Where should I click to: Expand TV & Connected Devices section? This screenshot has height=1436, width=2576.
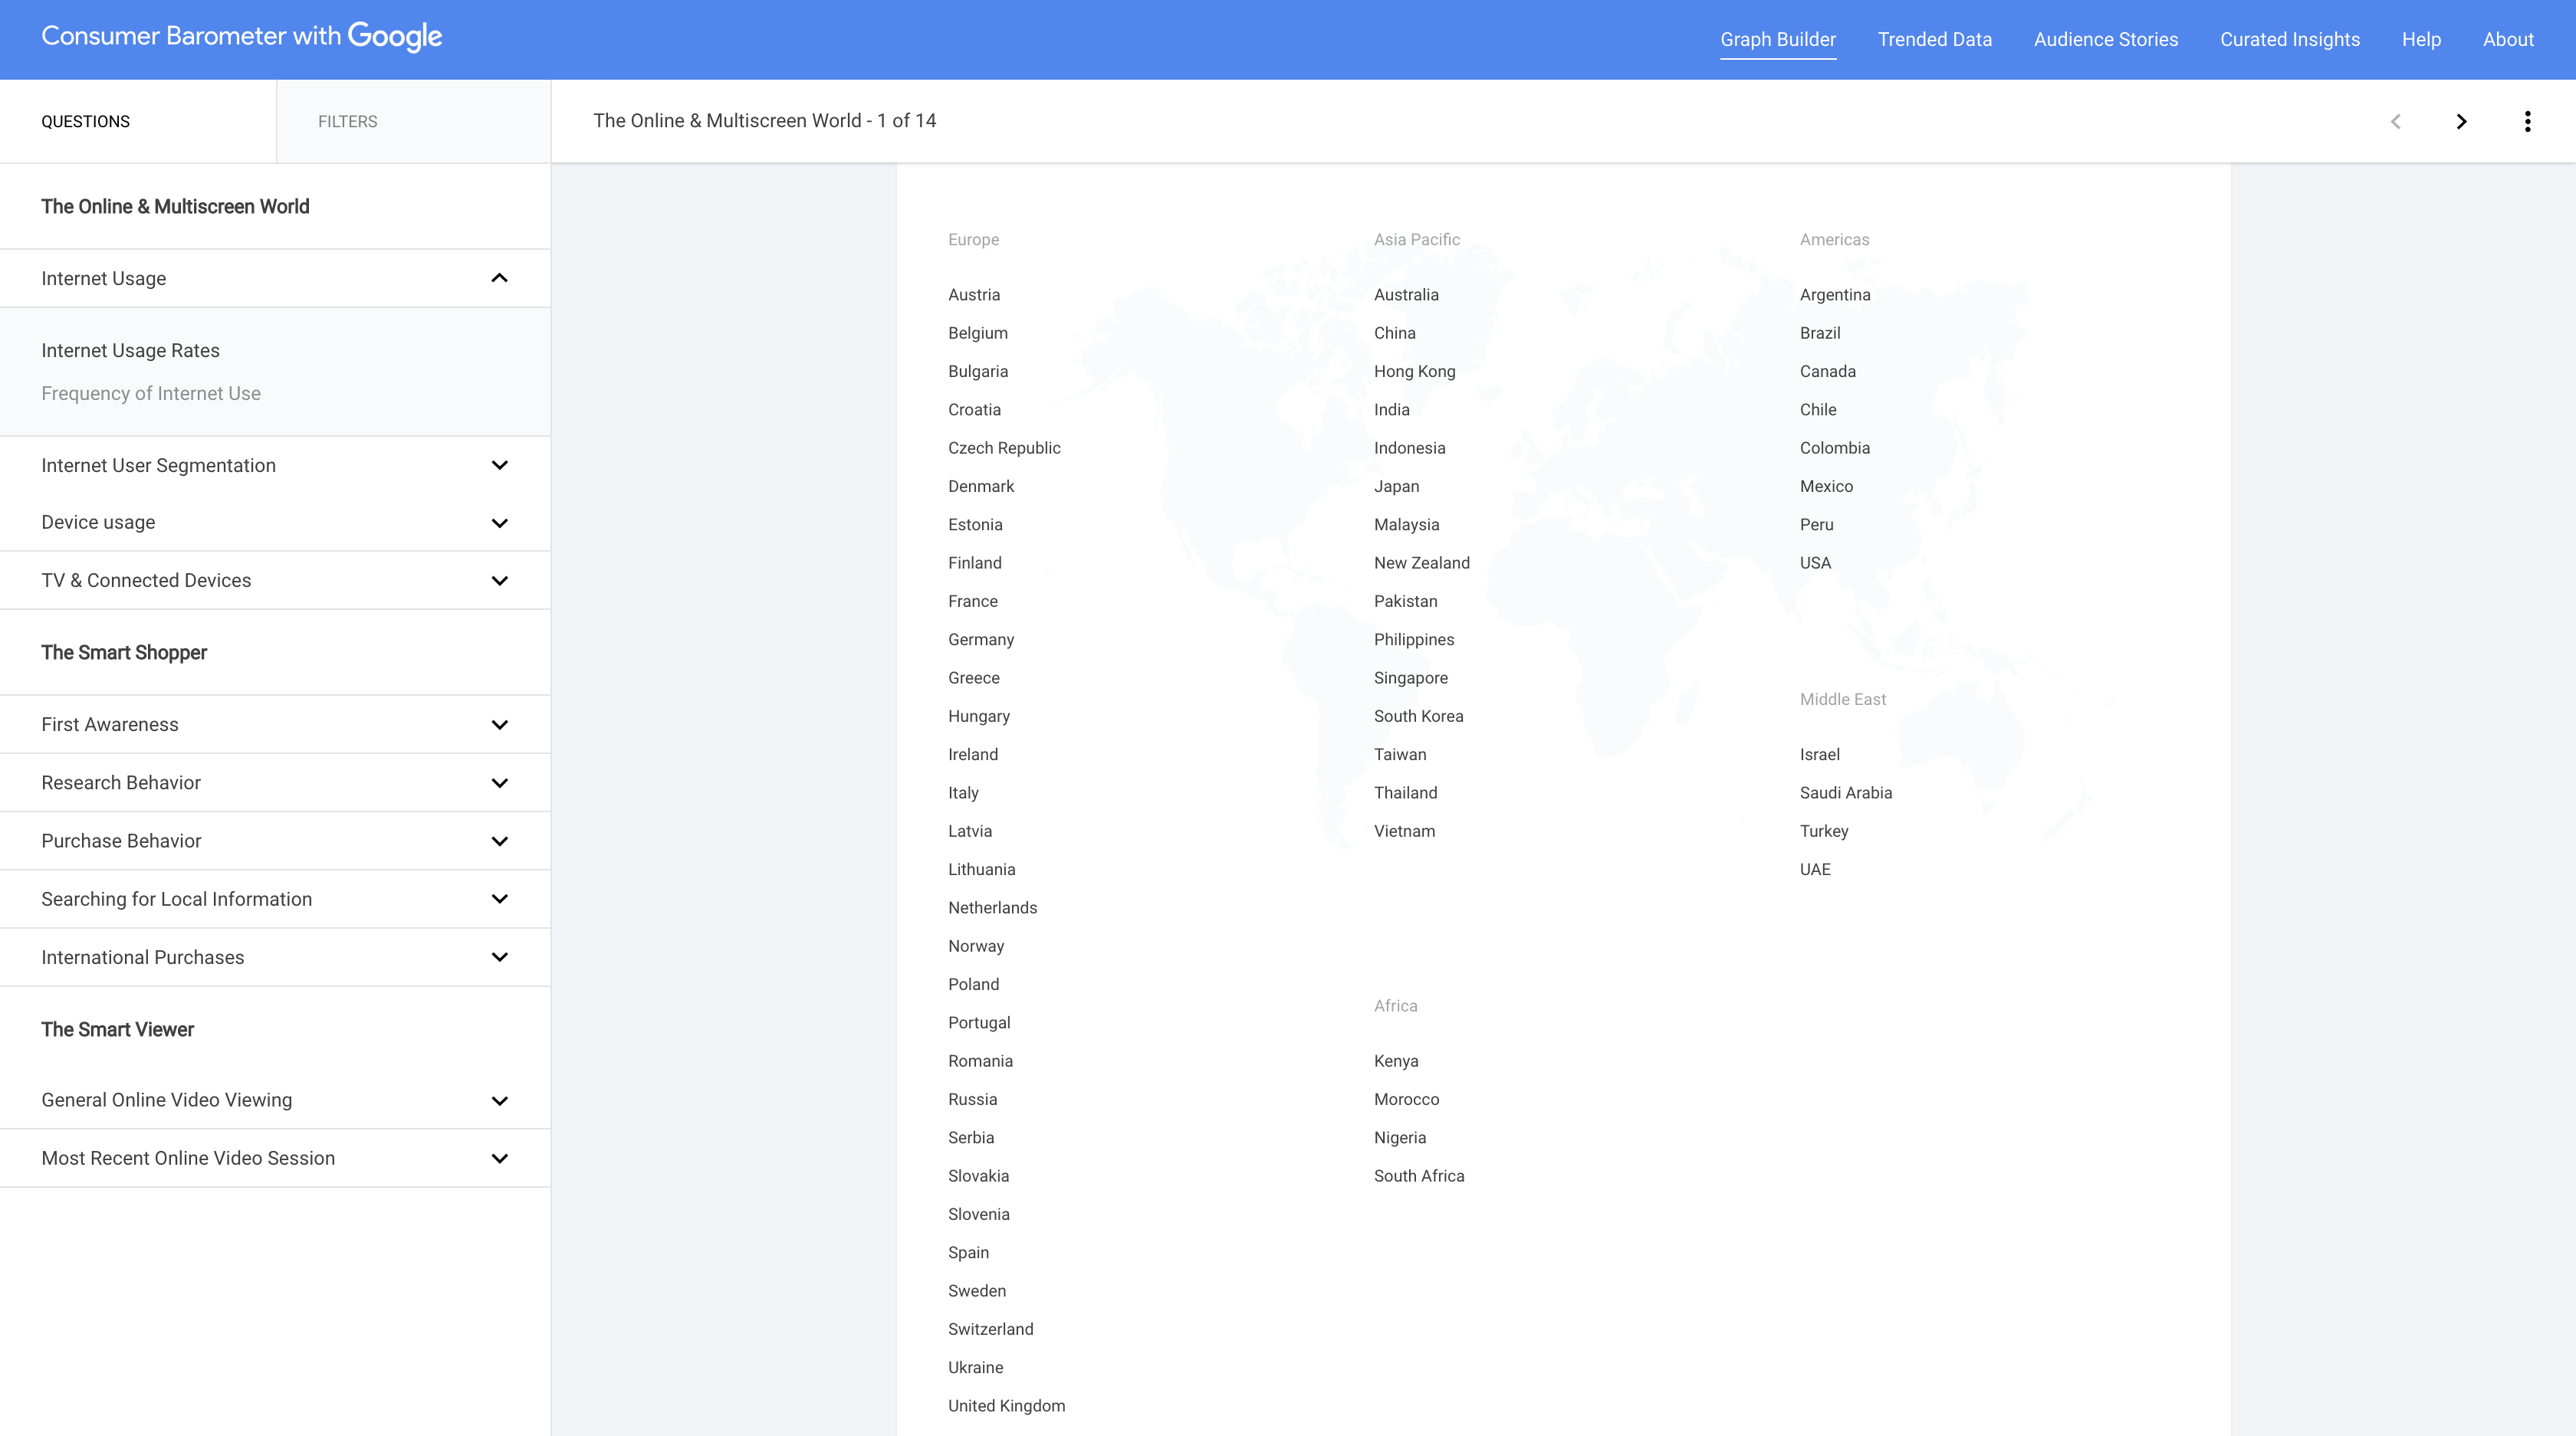click(501, 580)
